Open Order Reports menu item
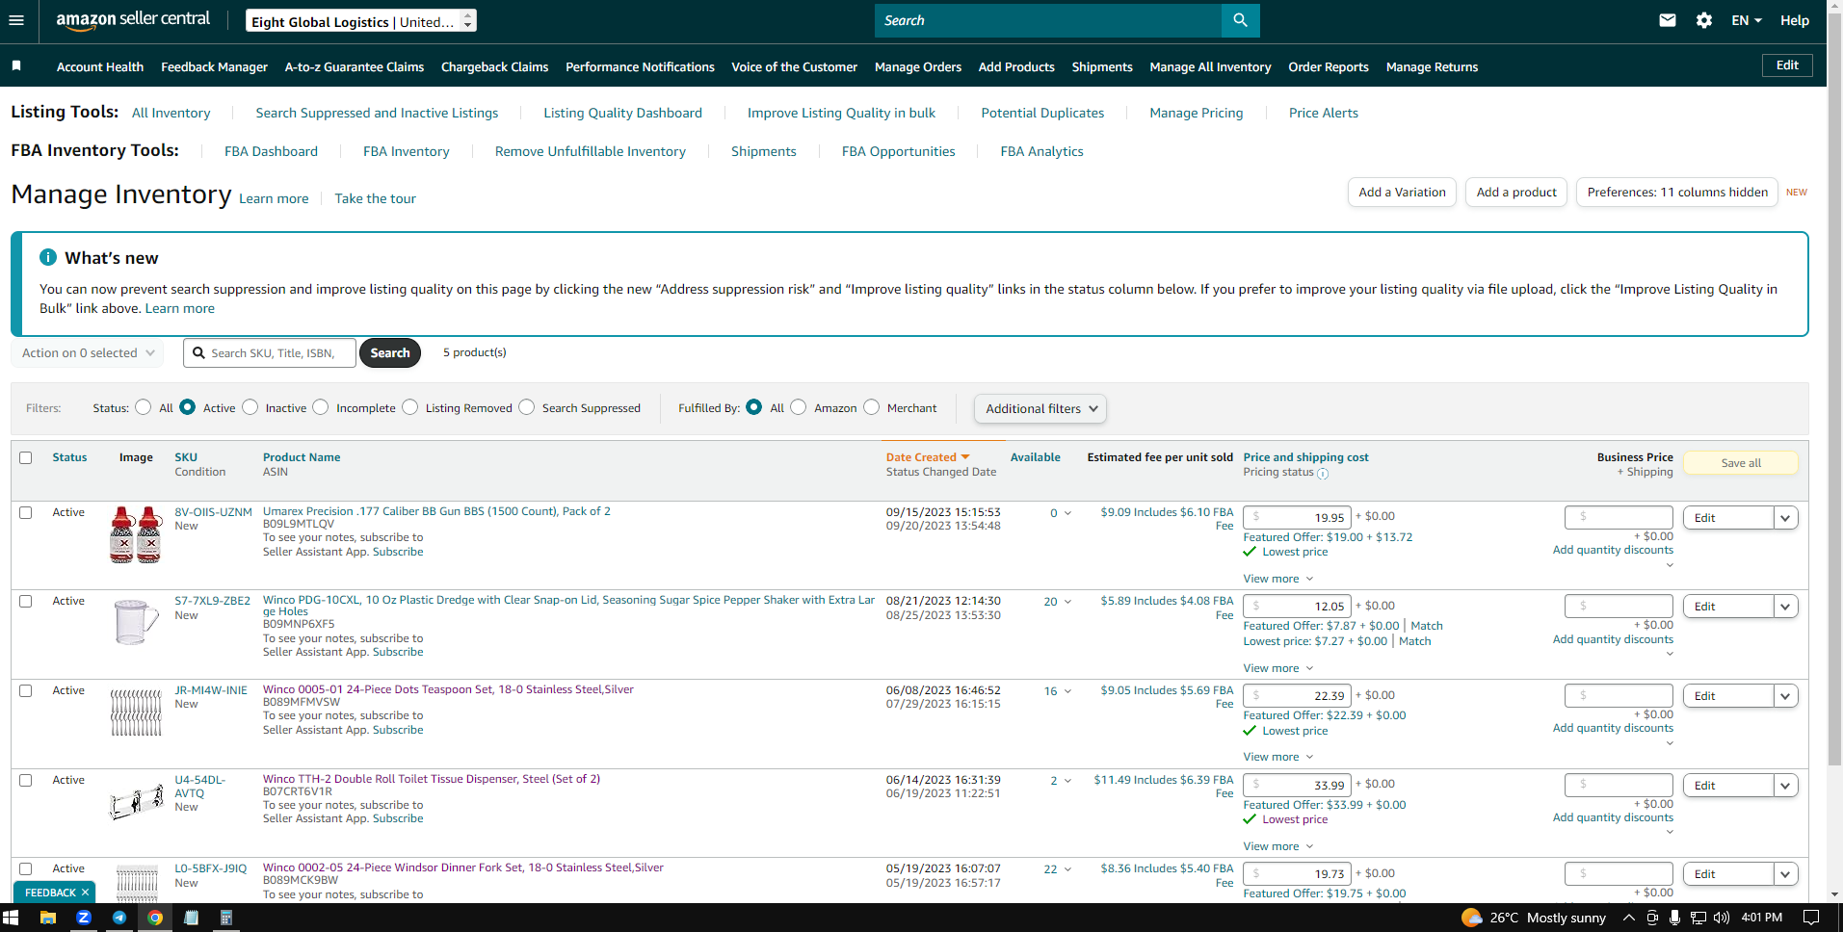 (x=1329, y=66)
